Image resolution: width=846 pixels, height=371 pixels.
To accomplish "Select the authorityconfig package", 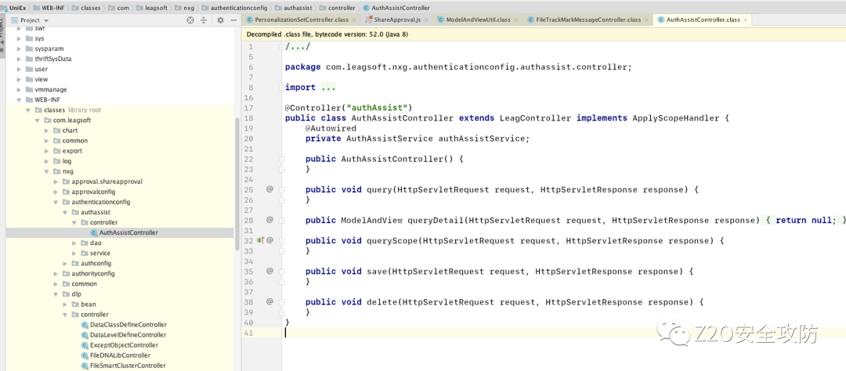I will point(92,274).
